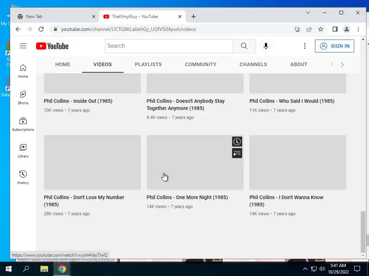
Task: Click the page vertical scrollbar thumb
Action: (363, 231)
